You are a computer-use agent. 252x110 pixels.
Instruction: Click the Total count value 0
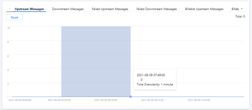click(244, 17)
